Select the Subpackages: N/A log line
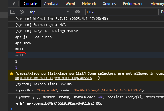Screen dimensions: 164x111 point(86,25)
